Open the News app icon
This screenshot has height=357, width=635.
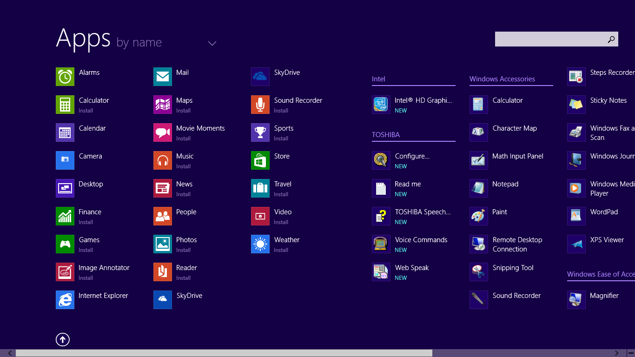click(163, 188)
